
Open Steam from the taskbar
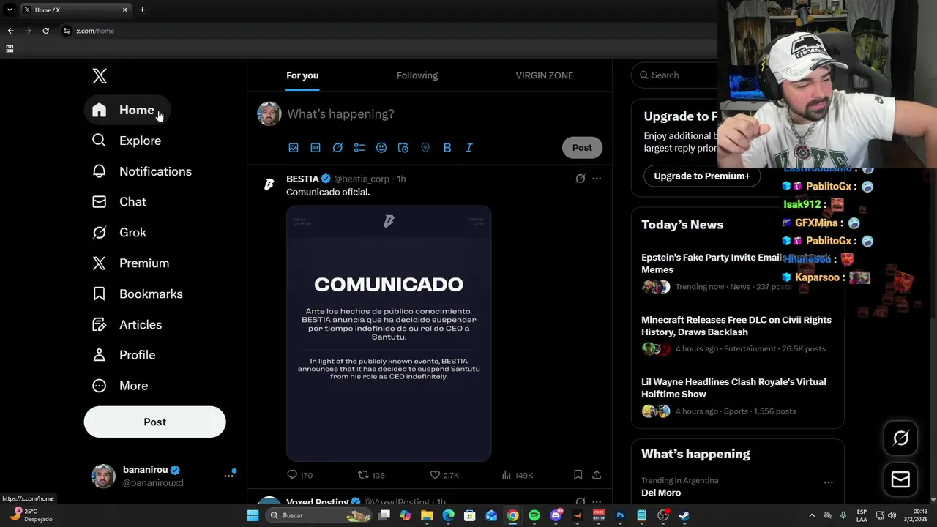[x=684, y=515]
